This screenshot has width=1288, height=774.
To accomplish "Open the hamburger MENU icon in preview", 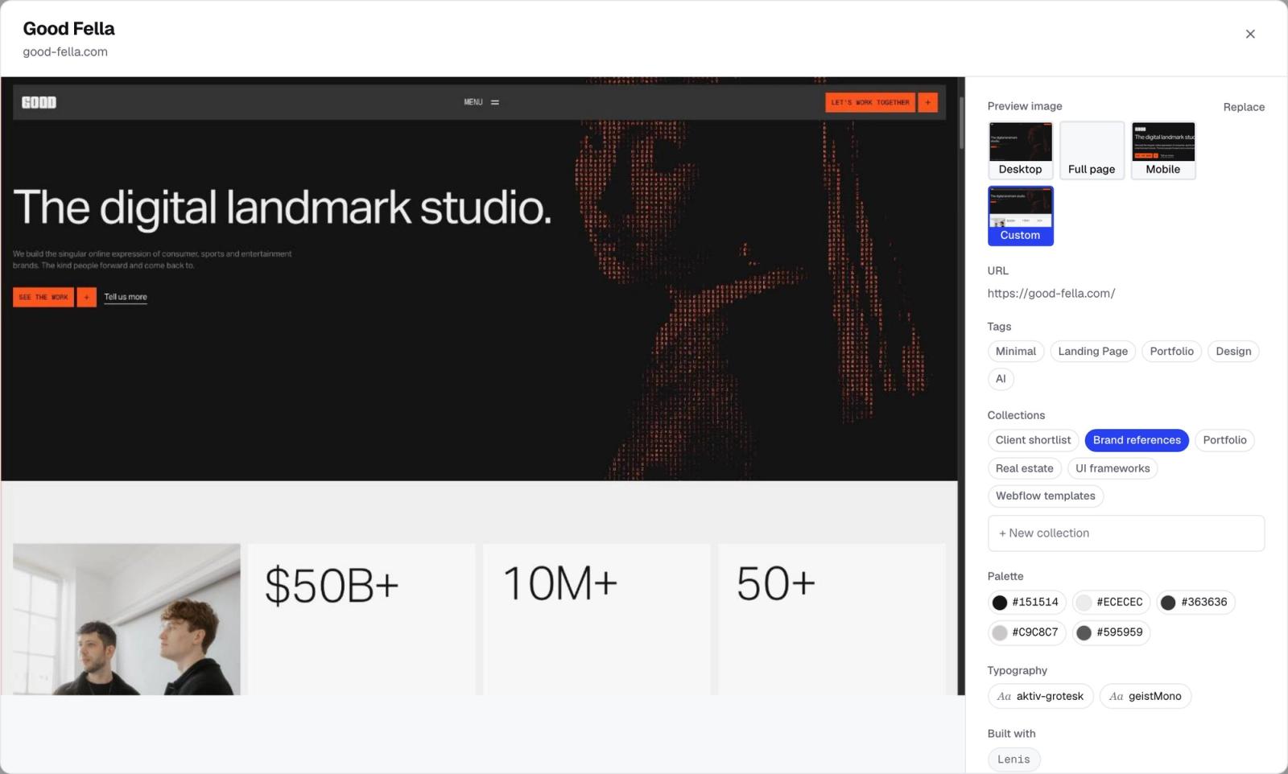I will tap(494, 102).
